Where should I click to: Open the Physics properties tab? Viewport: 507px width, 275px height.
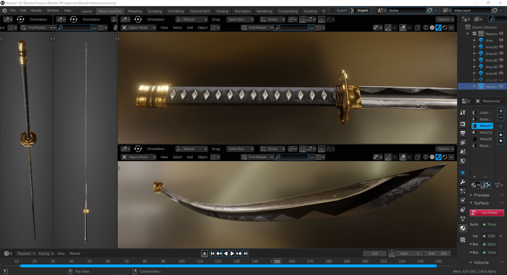tap(463, 200)
